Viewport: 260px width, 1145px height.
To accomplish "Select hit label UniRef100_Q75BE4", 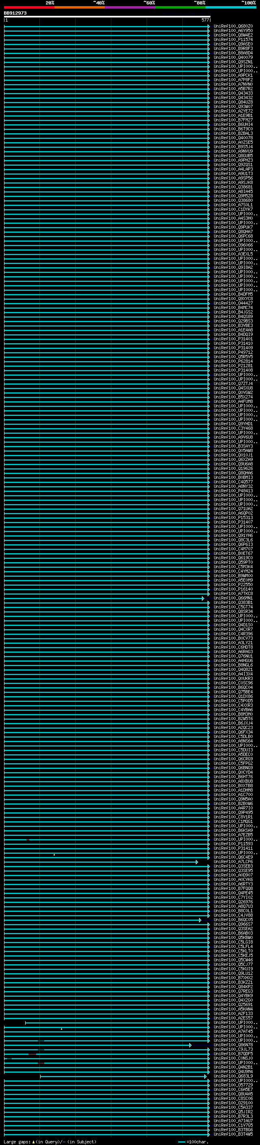I will [233, 692].
